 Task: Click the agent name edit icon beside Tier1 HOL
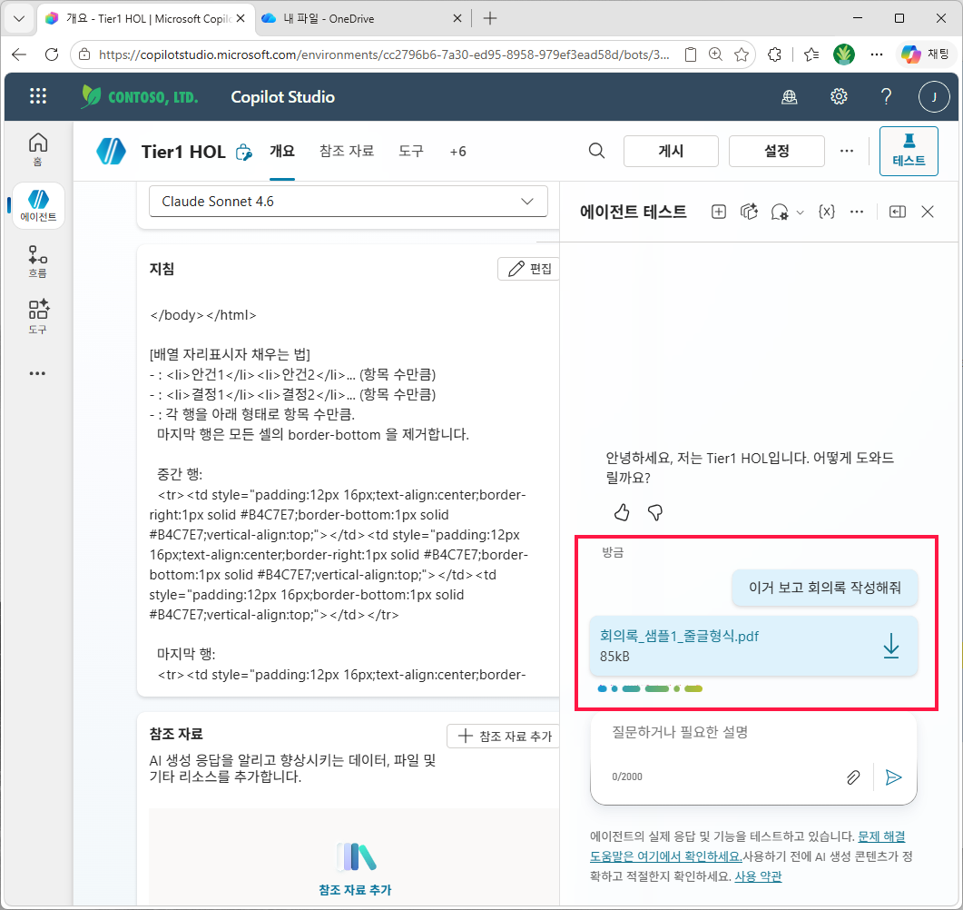(244, 152)
